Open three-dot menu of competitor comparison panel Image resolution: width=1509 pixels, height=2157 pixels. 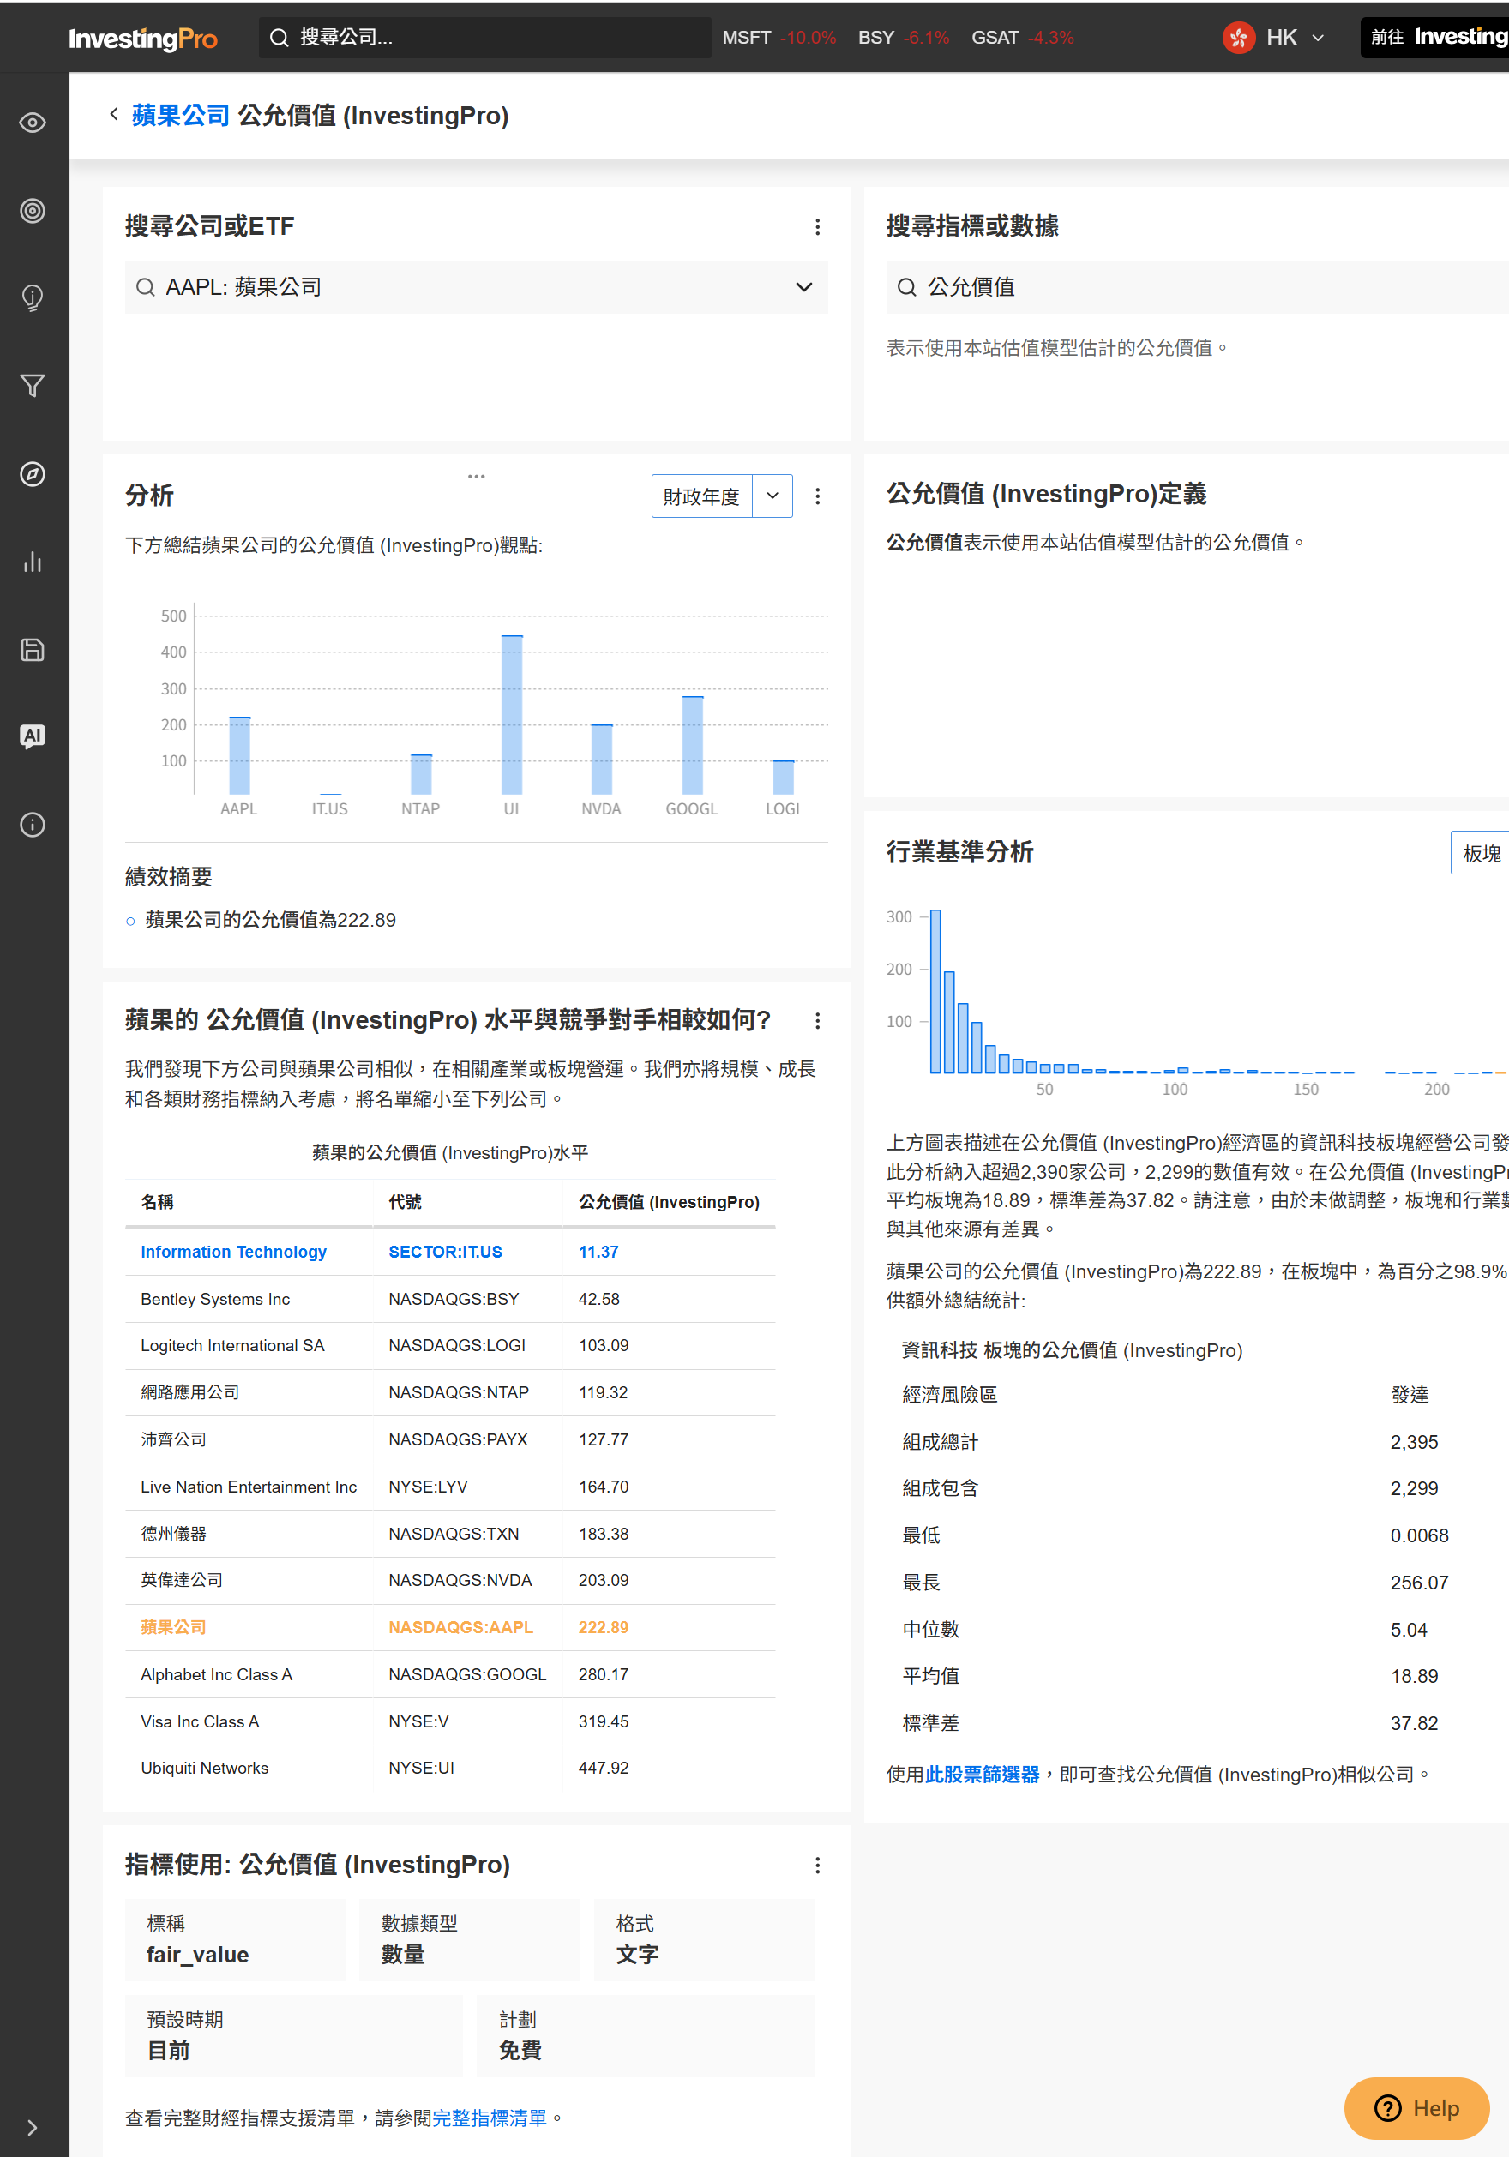(817, 1021)
